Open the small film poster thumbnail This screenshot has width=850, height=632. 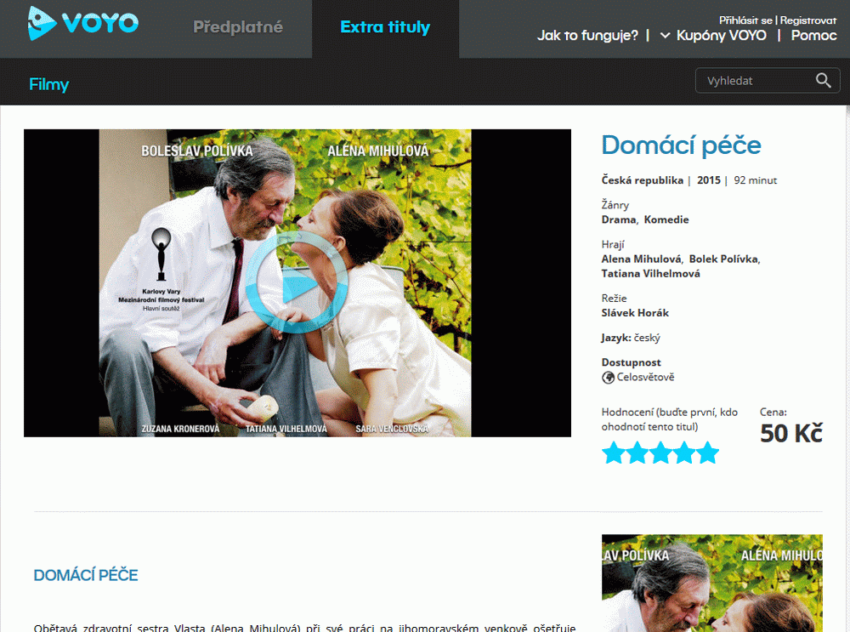711,584
